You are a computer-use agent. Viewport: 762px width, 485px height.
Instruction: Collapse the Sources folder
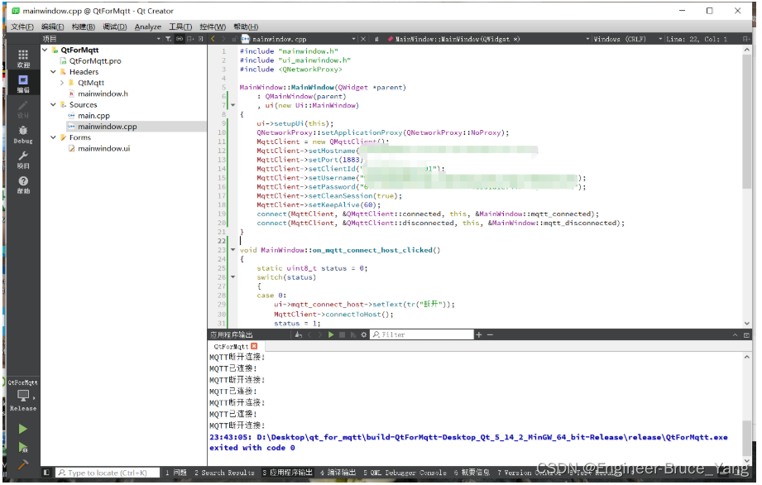(53, 104)
